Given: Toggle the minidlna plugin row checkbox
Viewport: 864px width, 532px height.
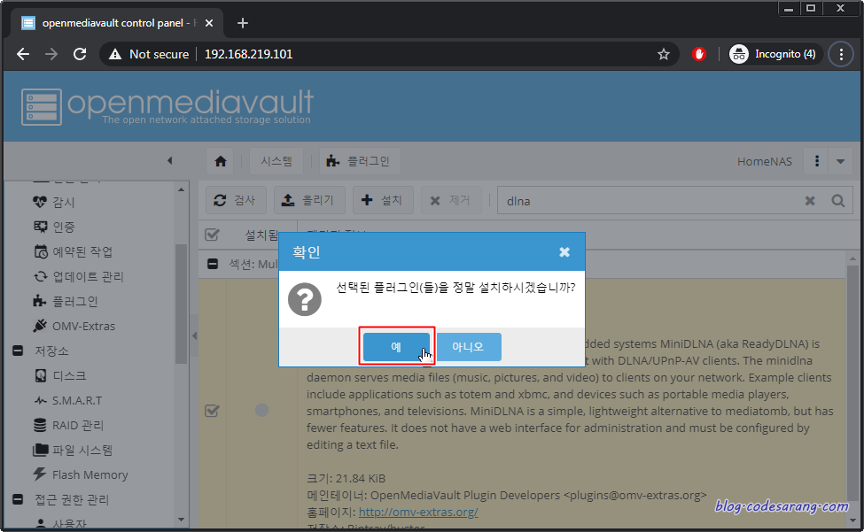Looking at the screenshot, I should [212, 411].
